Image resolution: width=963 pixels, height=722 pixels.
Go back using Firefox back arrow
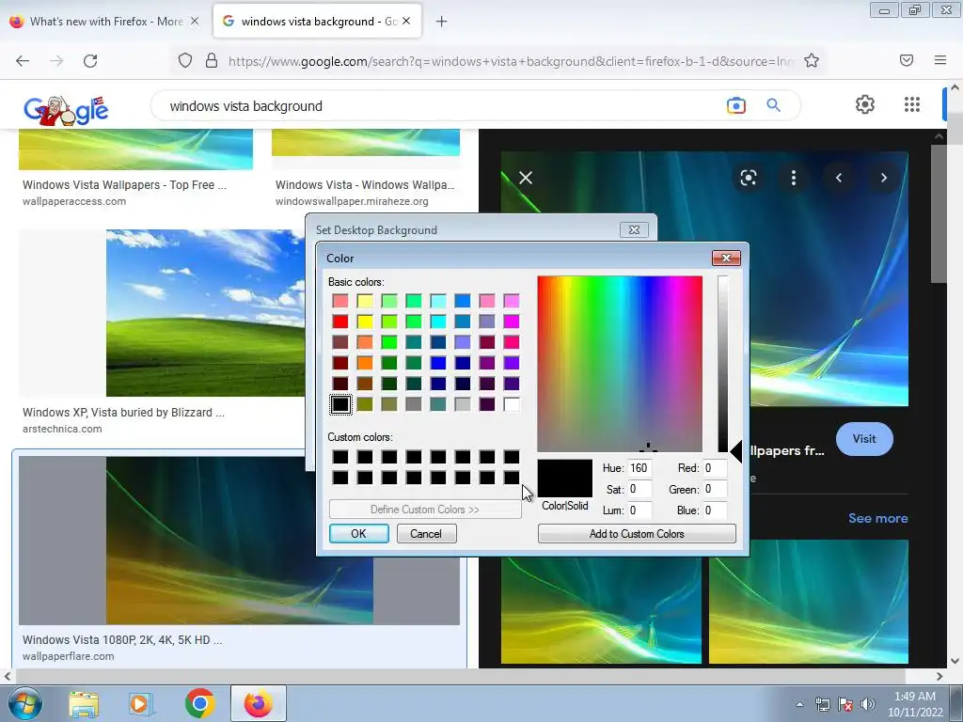[23, 61]
